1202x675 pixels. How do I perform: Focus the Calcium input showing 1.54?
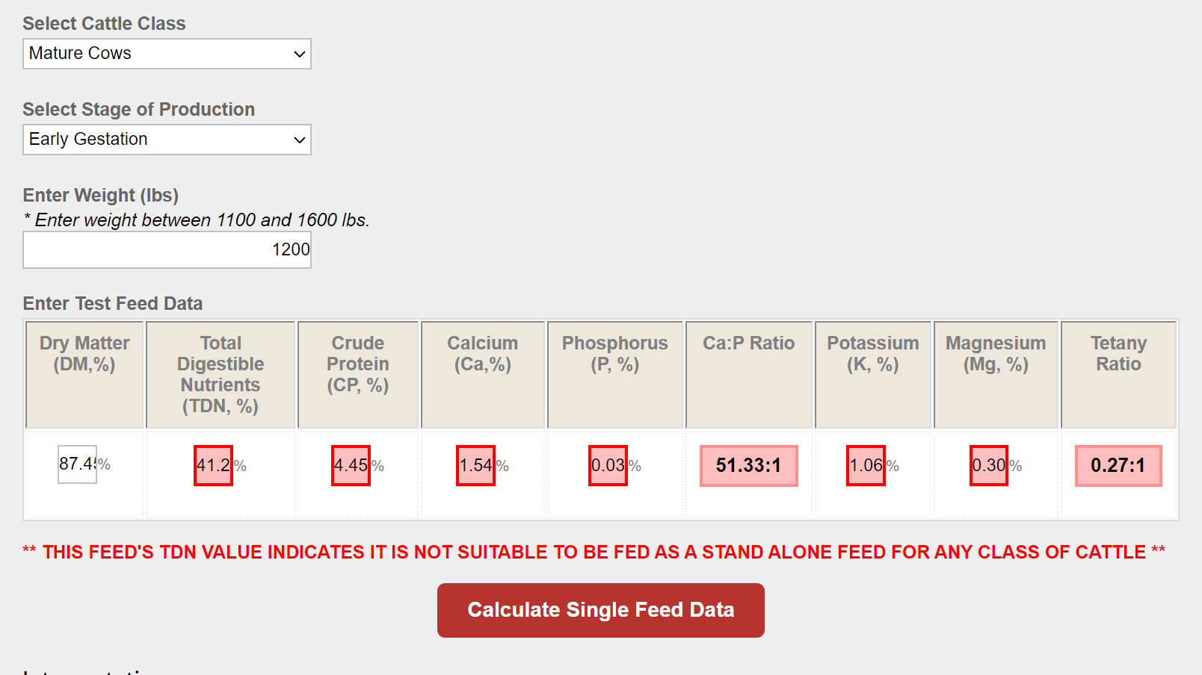(475, 465)
